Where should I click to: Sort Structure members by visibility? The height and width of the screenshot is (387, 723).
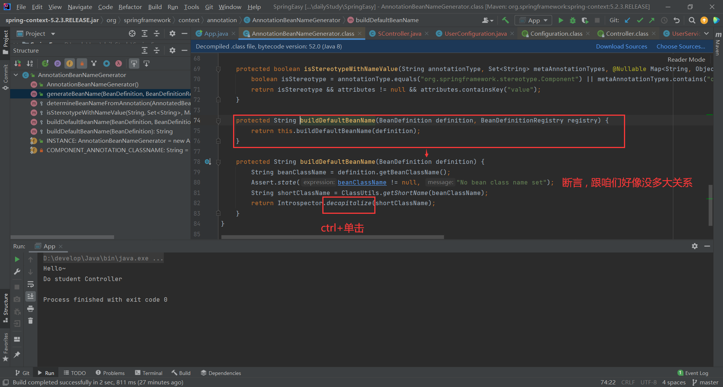coord(17,63)
